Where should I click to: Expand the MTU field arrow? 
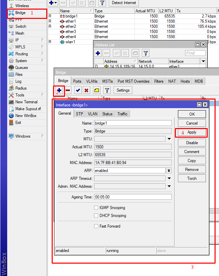169,139
